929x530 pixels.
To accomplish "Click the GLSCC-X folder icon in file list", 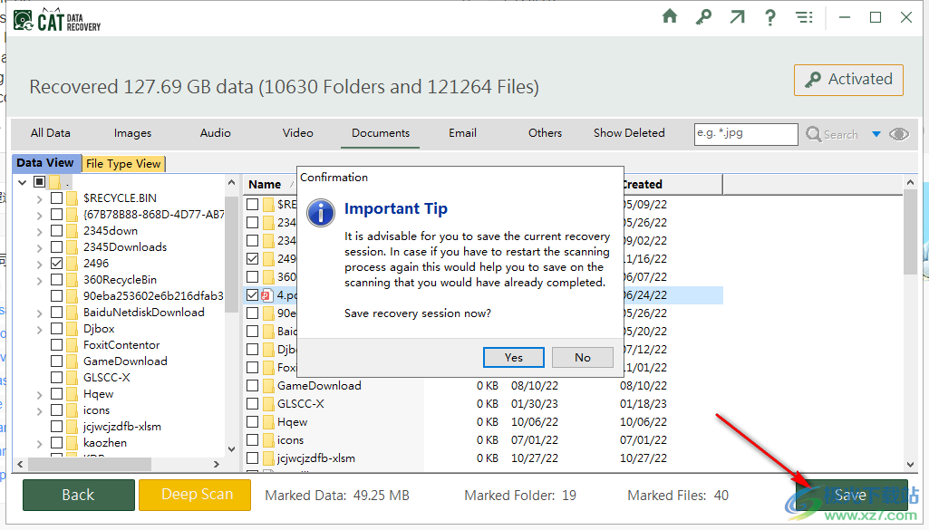I will coord(267,404).
